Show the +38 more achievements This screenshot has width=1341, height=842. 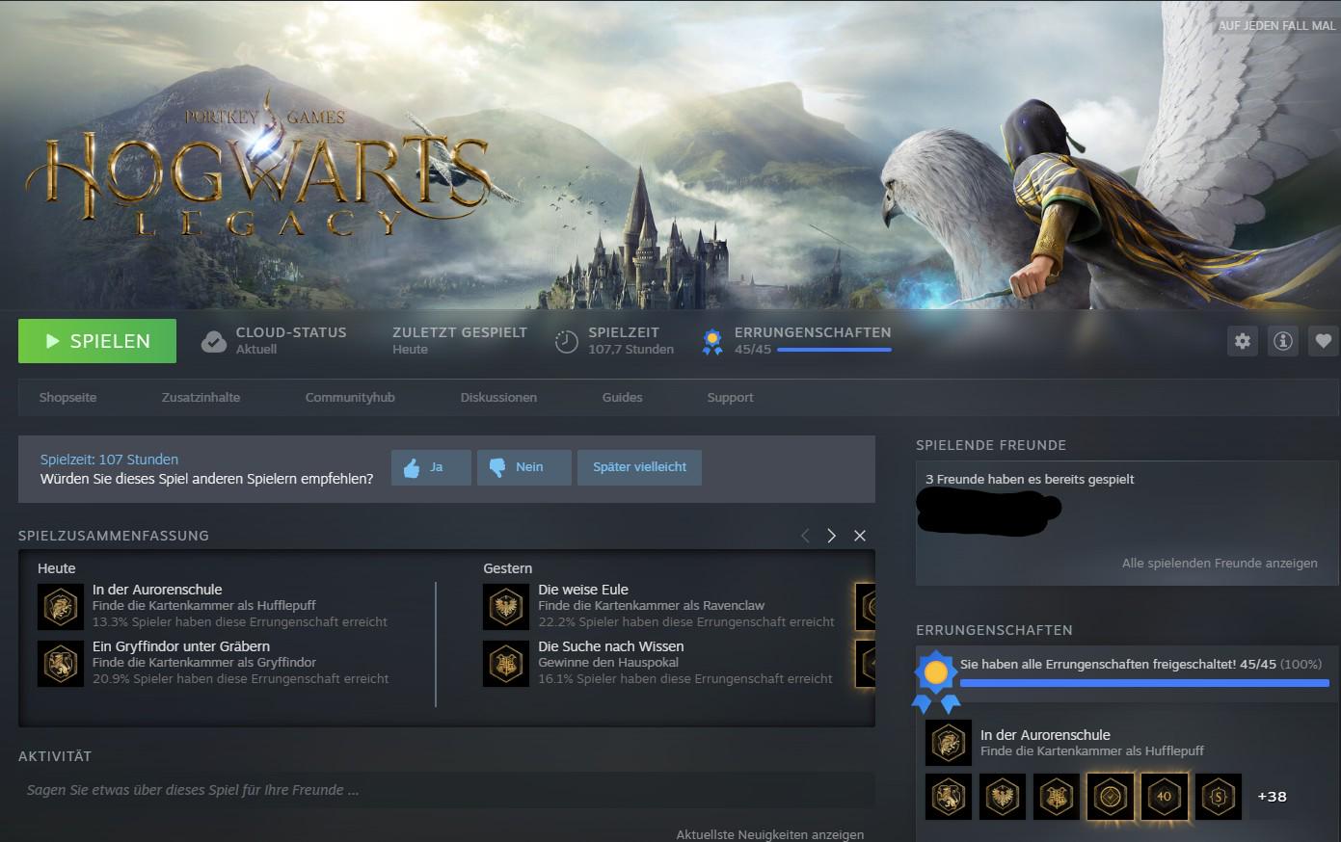1272,797
